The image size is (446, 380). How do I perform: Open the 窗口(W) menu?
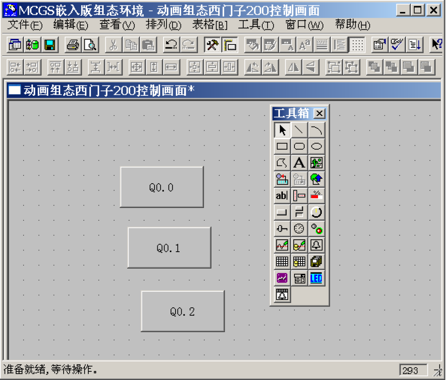click(304, 25)
